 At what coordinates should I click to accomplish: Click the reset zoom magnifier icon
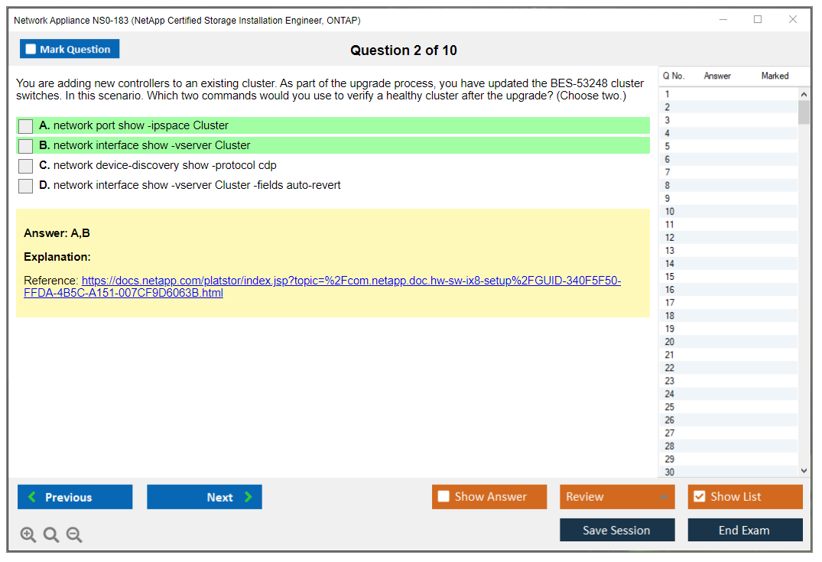click(51, 535)
